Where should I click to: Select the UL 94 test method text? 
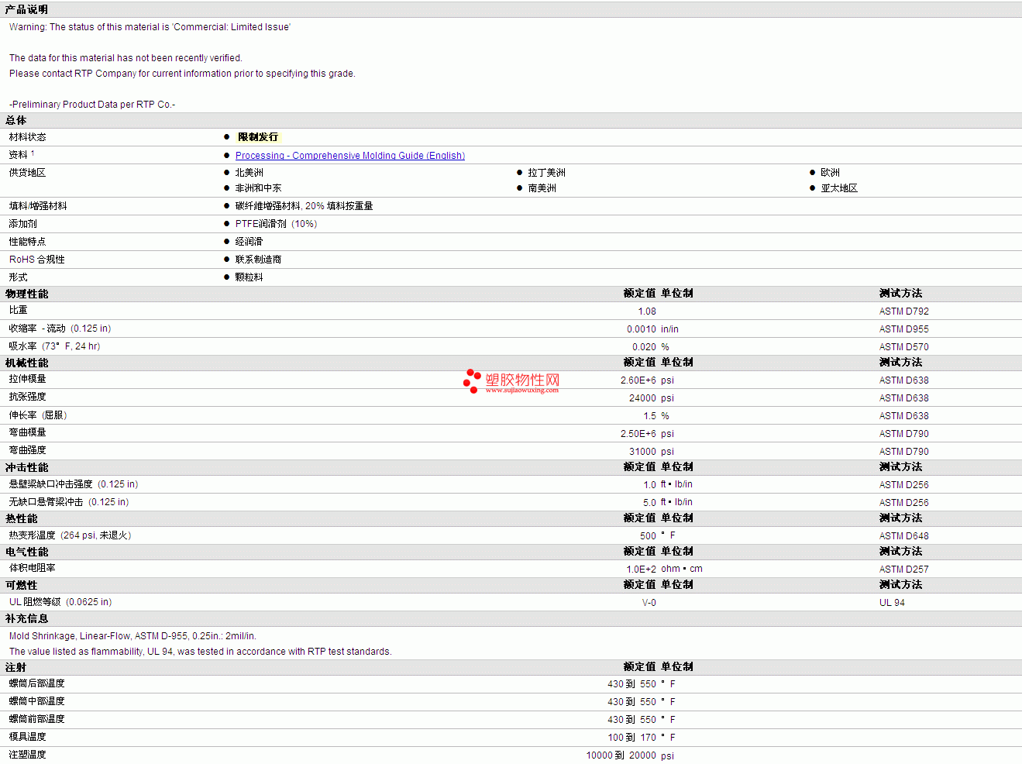click(x=892, y=603)
